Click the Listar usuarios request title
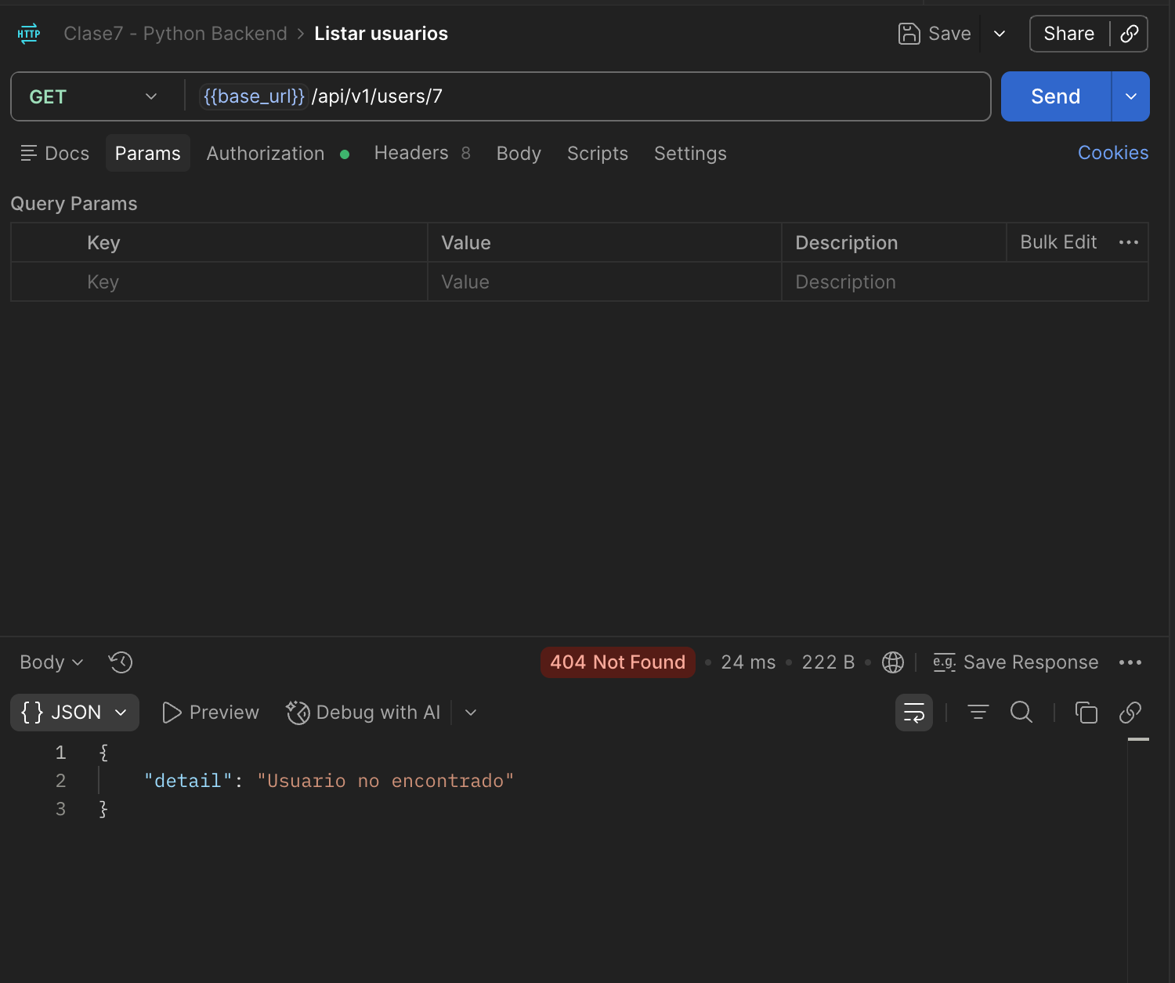This screenshot has height=983, width=1175. tap(381, 34)
